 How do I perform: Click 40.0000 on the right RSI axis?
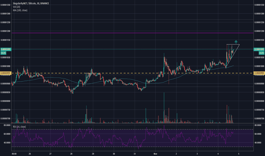tap(258, 143)
